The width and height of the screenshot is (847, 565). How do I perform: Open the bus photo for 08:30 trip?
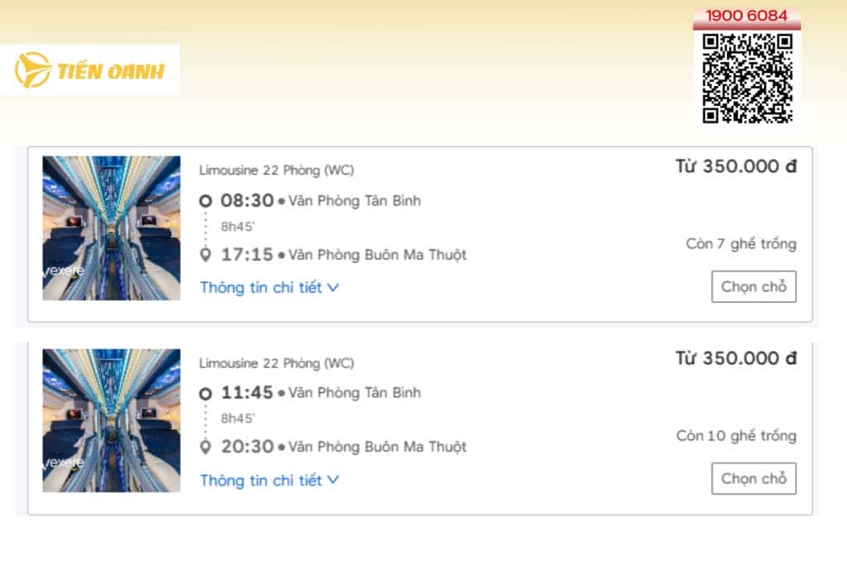(112, 228)
